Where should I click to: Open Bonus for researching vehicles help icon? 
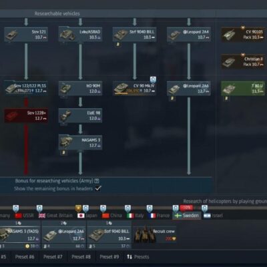[97, 181]
